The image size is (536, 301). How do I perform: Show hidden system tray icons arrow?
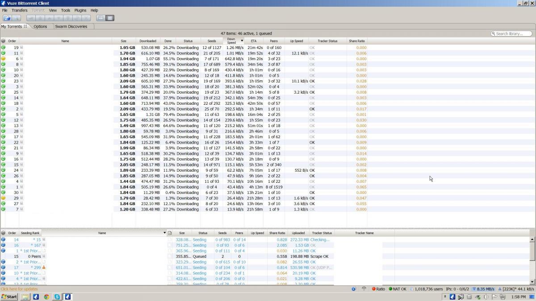pyautogui.click(x=445, y=297)
